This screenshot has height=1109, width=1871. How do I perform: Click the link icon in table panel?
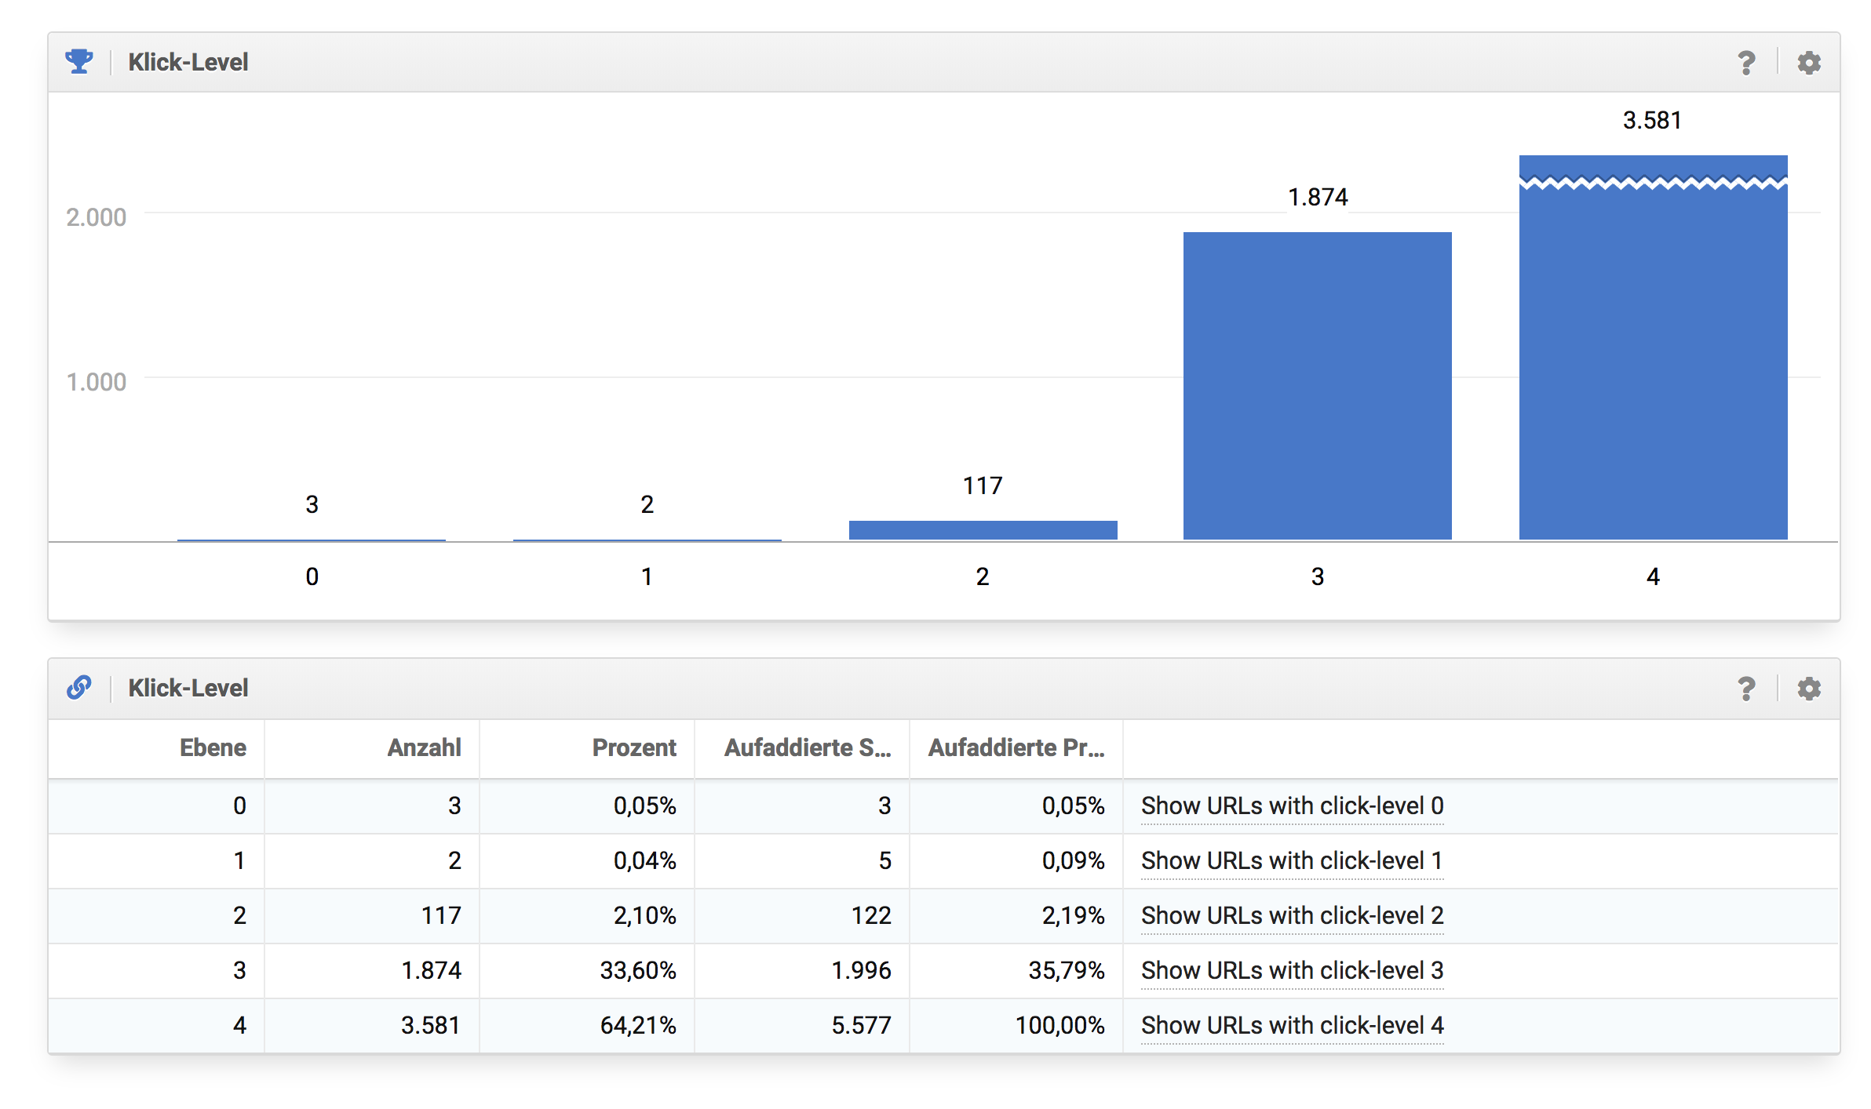point(79,687)
